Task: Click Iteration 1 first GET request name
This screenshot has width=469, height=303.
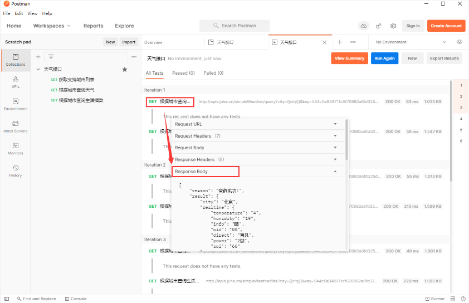Action: coord(175,102)
